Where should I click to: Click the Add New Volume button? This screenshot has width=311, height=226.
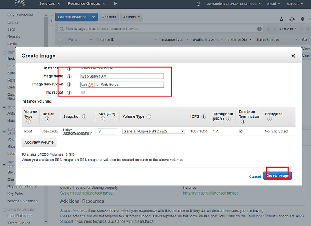point(39,142)
